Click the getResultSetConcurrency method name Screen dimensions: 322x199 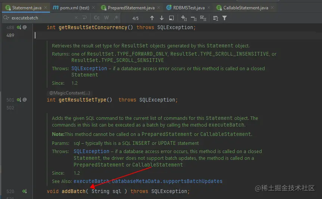tap(93, 27)
